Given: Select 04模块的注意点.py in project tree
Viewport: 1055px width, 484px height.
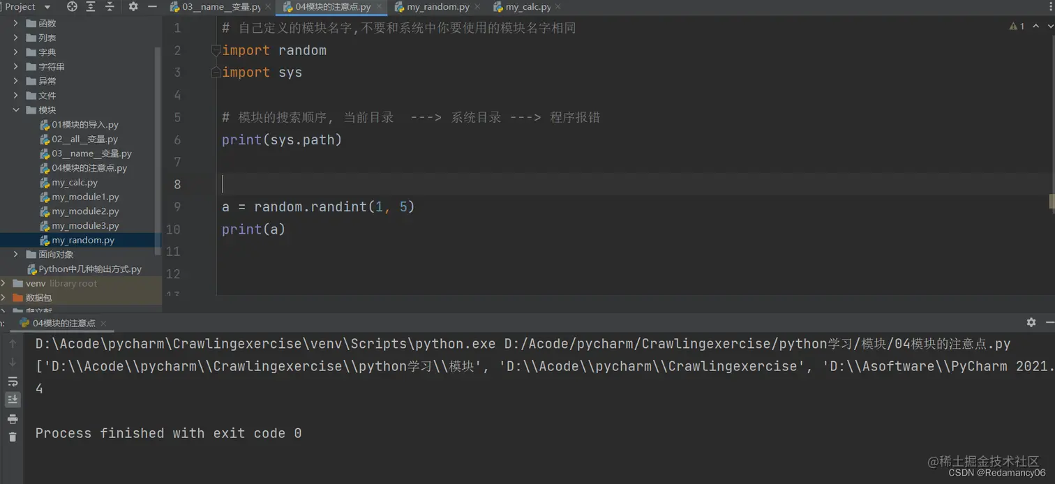Looking at the screenshot, I should tap(89, 168).
